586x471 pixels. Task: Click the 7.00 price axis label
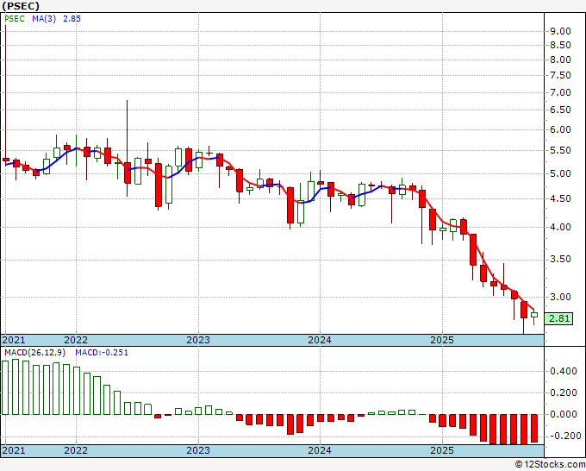pos(561,92)
